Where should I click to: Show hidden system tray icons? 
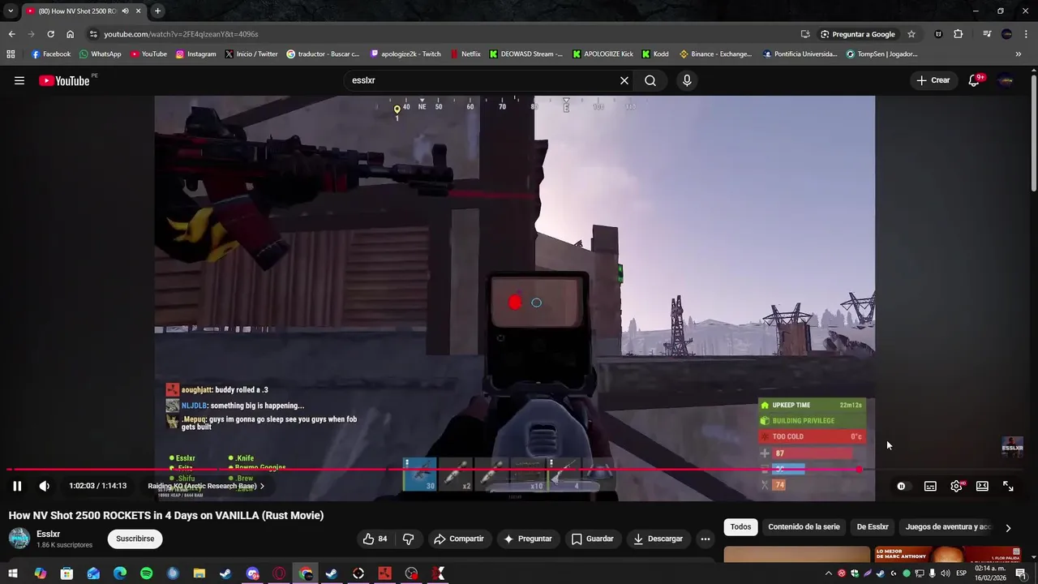pos(829,573)
